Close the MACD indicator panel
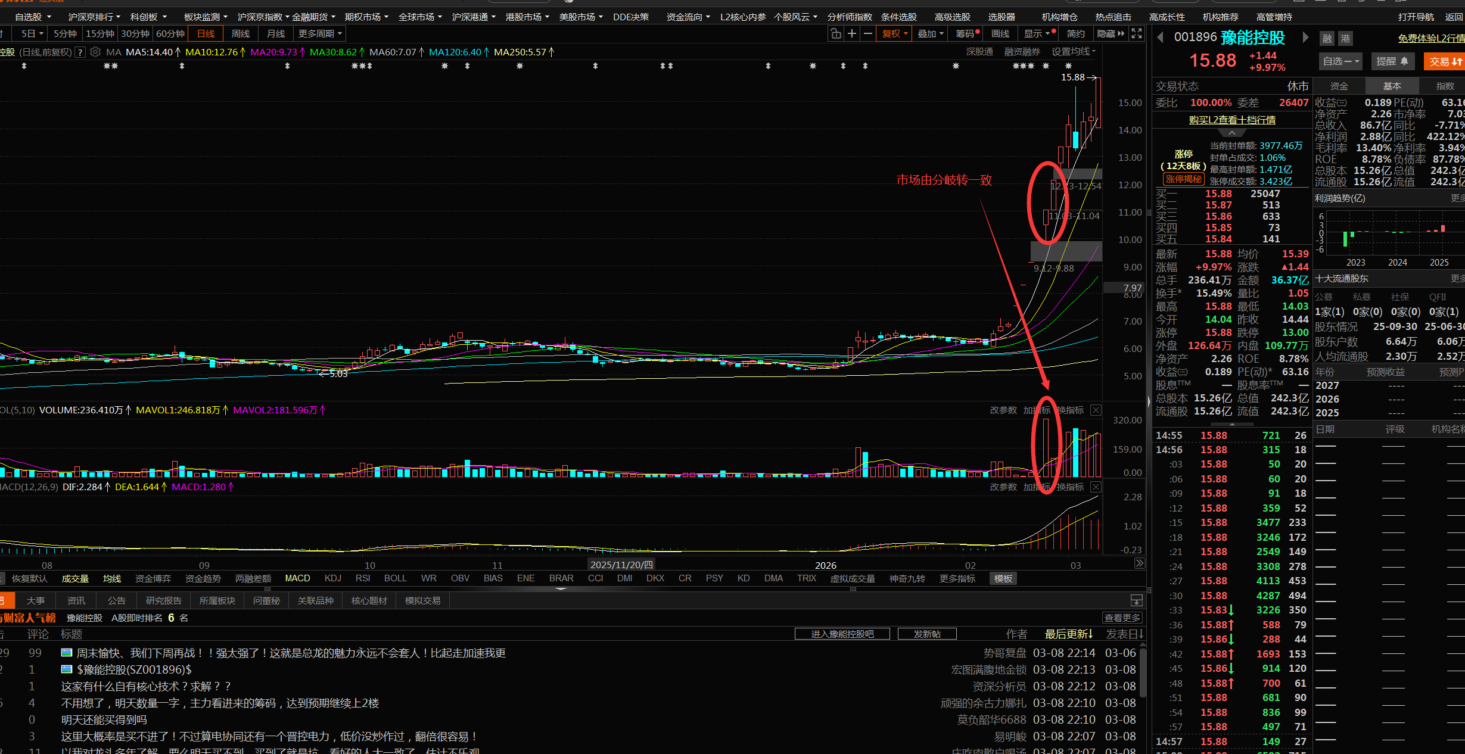1465x754 pixels. [1096, 487]
